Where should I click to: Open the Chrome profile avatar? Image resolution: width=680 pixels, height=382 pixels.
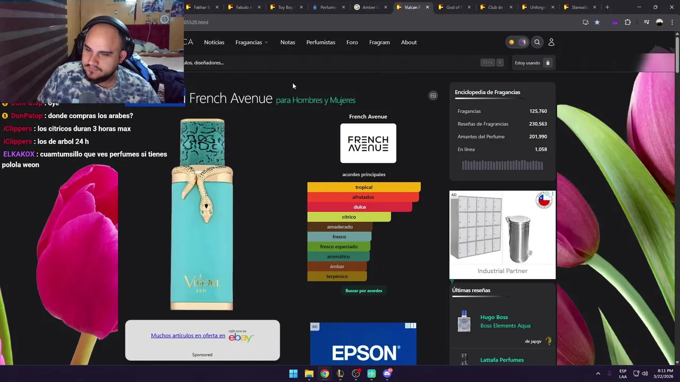(x=659, y=22)
